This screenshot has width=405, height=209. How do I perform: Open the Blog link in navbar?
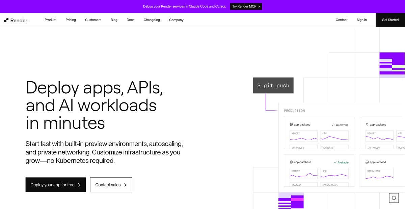coord(114,20)
